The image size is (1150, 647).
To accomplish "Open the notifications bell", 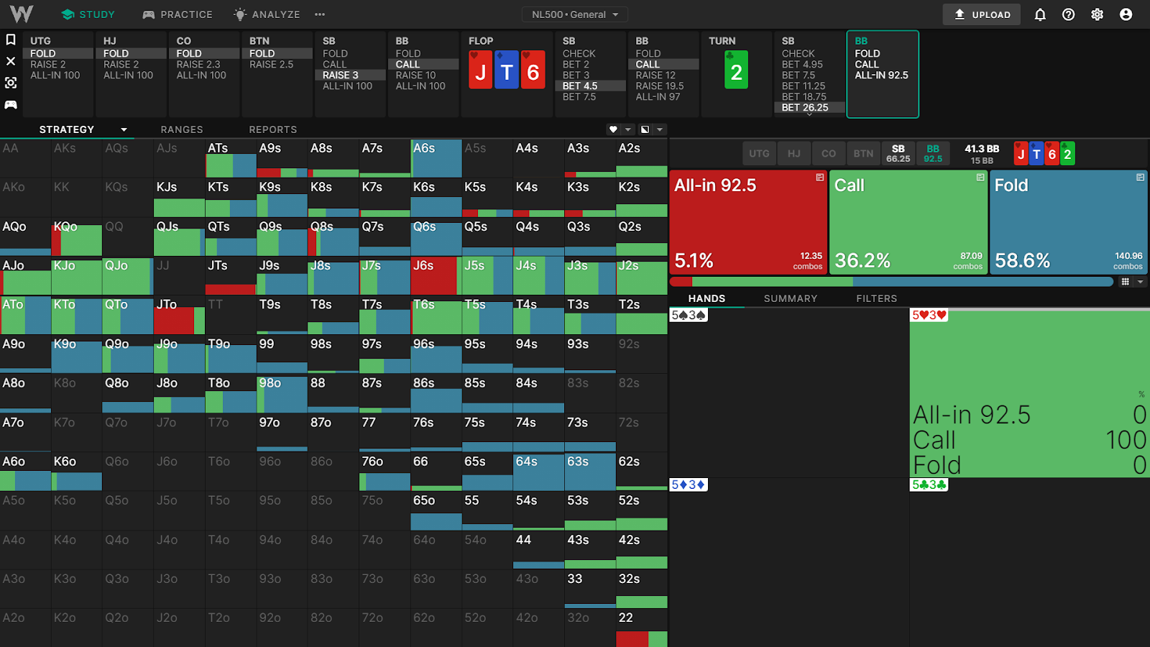I will (1039, 14).
